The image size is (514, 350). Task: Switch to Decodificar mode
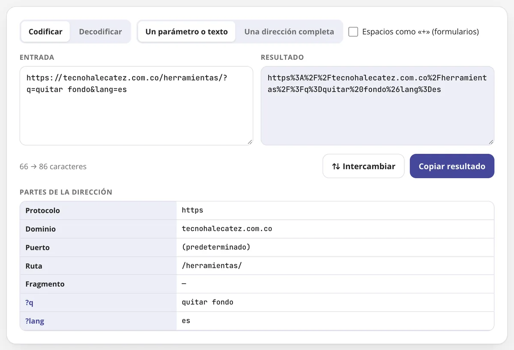pos(100,32)
